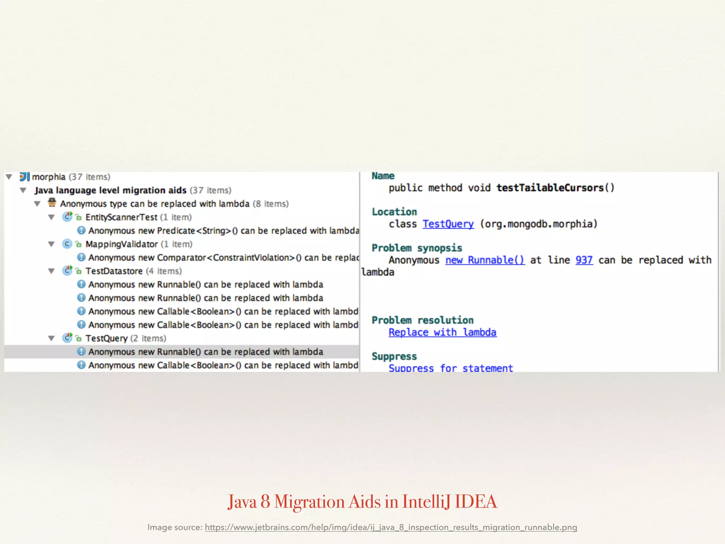The image size is (725, 544).
Task: Click the 'Problem resolution' heading
Action: (423, 320)
